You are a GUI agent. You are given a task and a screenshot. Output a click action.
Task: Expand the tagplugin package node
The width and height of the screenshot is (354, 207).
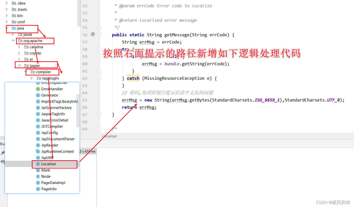32,78
